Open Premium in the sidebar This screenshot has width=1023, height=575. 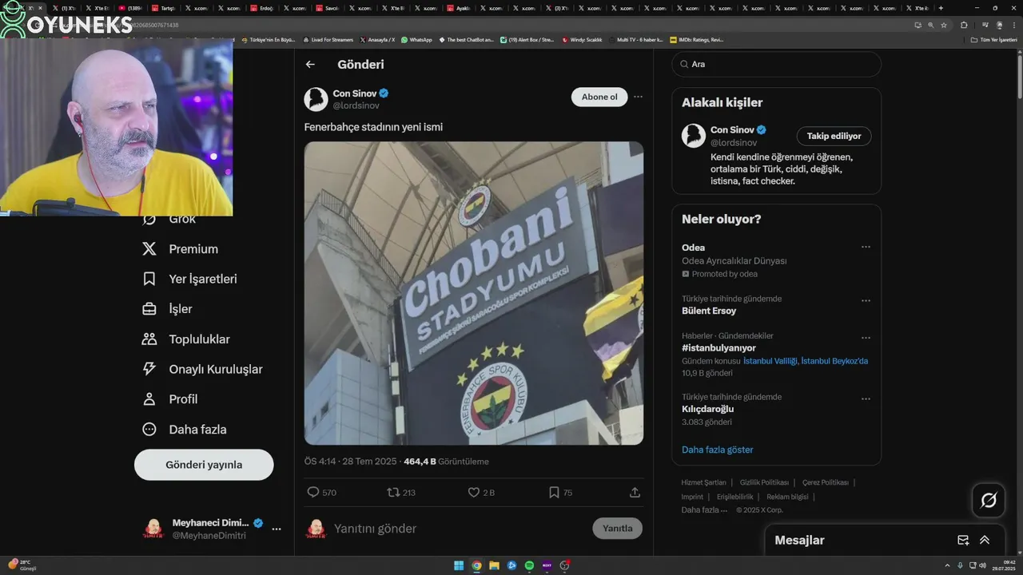(180, 249)
